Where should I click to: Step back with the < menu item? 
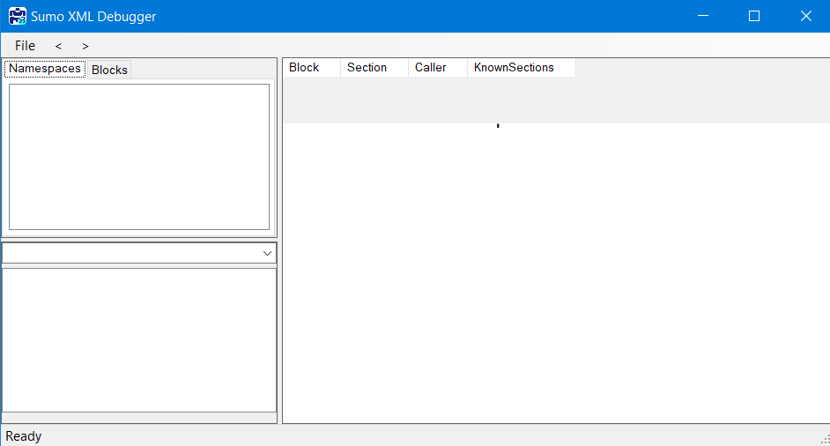tap(58, 46)
